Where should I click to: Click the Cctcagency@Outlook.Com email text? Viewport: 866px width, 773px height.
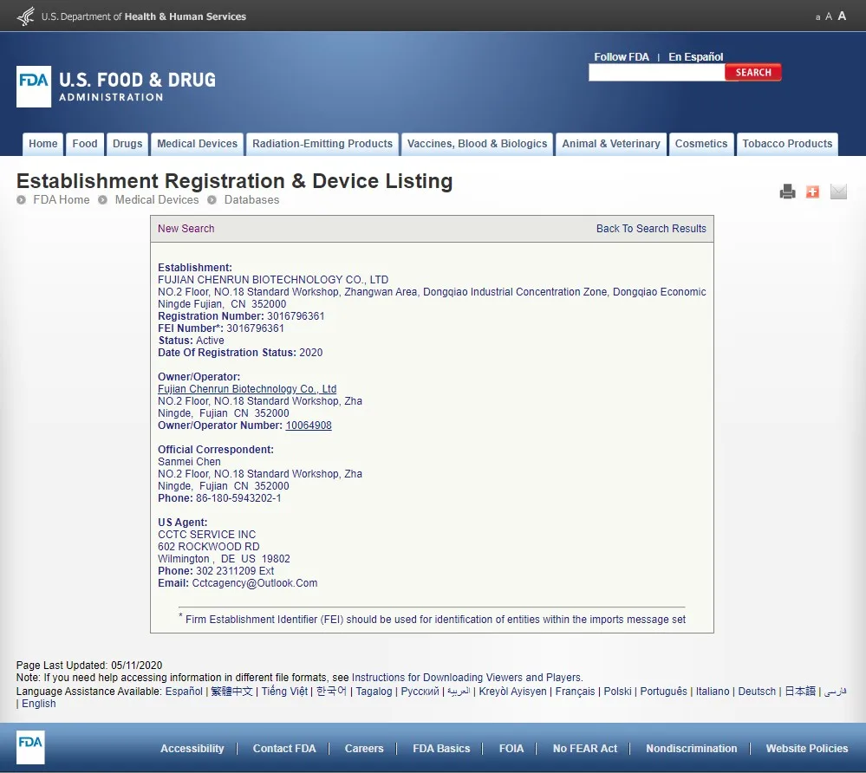(255, 583)
